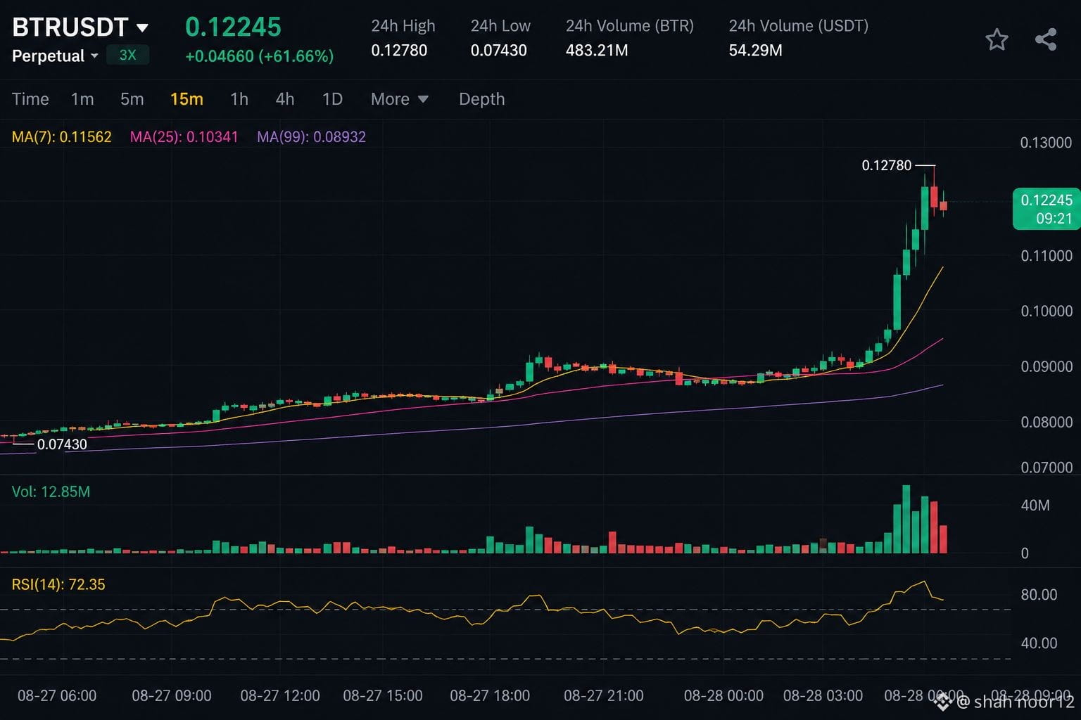The width and height of the screenshot is (1081, 720).
Task: Click the 0.10000 price axis label
Action: 1047,311
